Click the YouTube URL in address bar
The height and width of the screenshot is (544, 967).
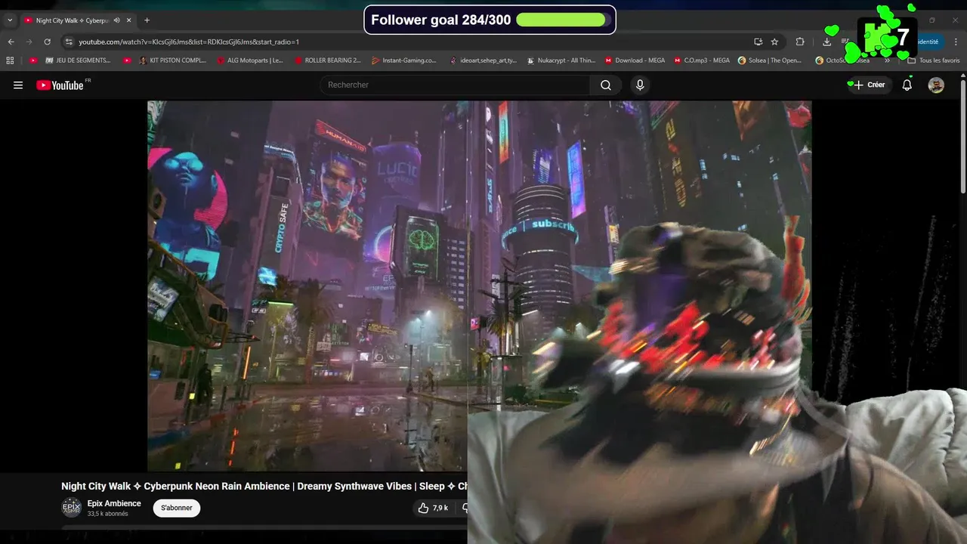(x=189, y=42)
